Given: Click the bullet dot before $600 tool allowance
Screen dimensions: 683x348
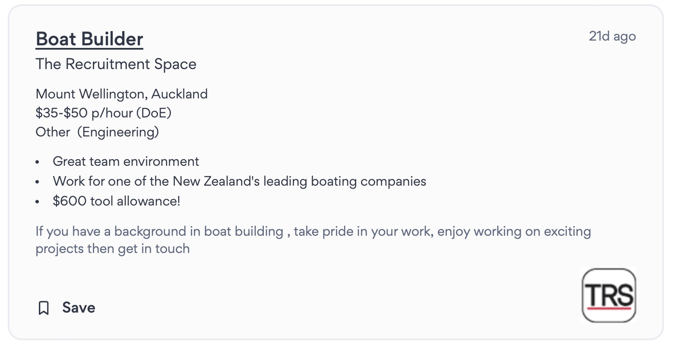Looking at the screenshot, I should 38,202.
